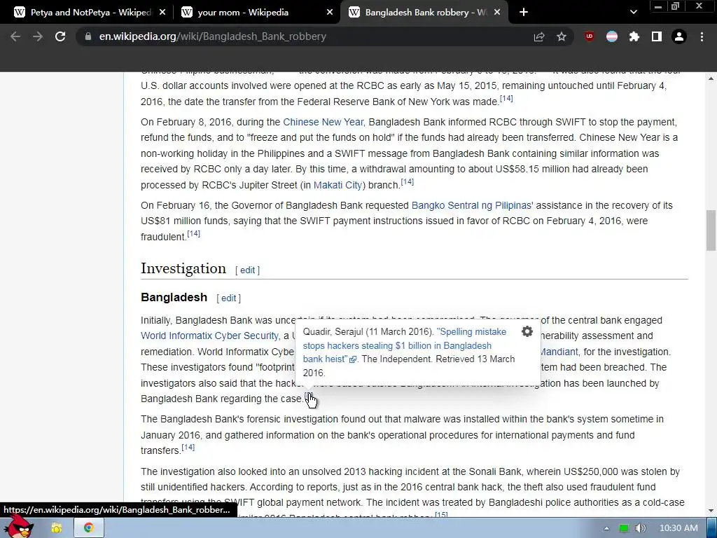The width and height of the screenshot is (717, 538).
Task: Click citation 14 after New York was made
Action: 506,98
